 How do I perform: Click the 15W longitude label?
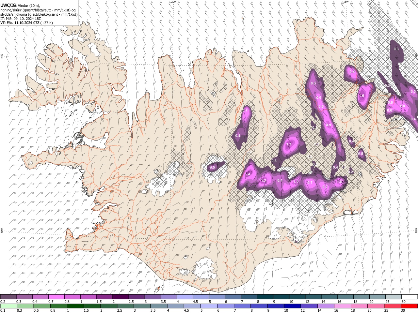coord(346,2)
